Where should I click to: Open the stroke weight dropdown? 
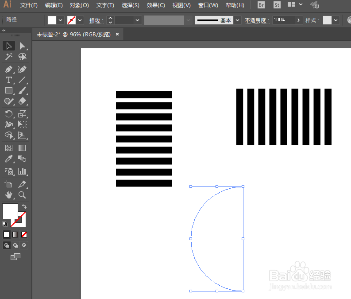coord(138,20)
